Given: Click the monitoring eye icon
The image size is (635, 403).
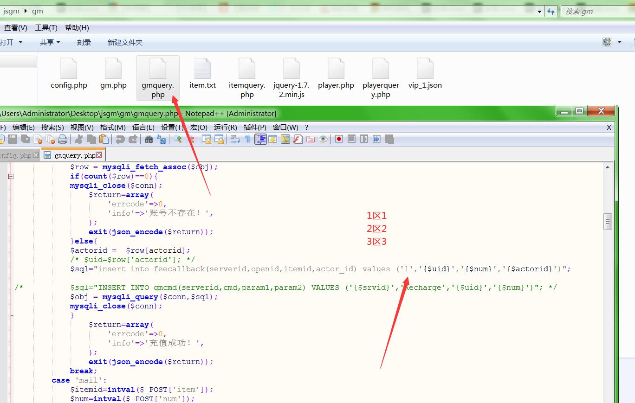Looking at the screenshot, I should pos(323,139).
